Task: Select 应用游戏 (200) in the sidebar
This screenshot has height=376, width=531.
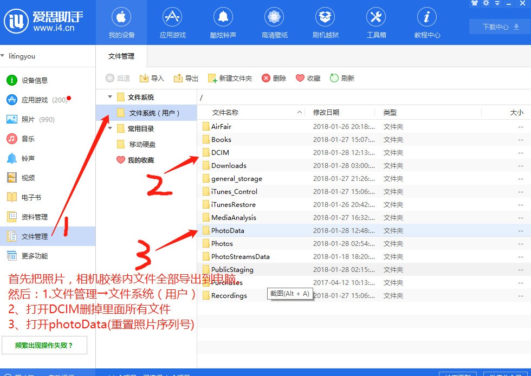Action: pyautogui.click(x=48, y=100)
